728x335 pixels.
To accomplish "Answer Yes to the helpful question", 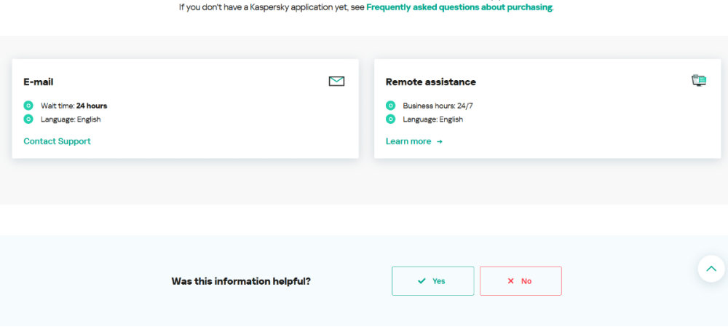I will pyautogui.click(x=432, y=281).
